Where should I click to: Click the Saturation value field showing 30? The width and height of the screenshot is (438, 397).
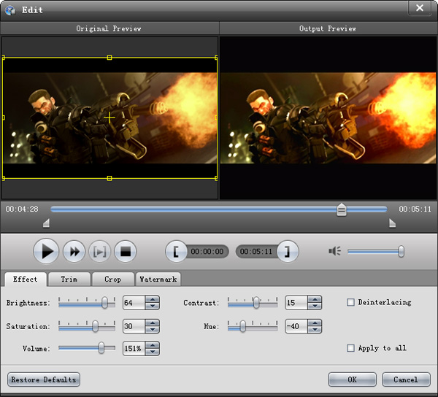click(x=134, y=326)
